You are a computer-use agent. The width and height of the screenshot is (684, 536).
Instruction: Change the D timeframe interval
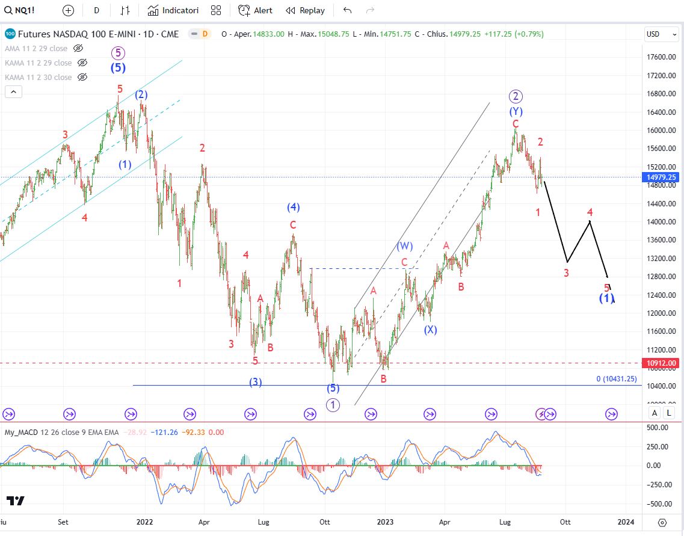tap(96, 10)
